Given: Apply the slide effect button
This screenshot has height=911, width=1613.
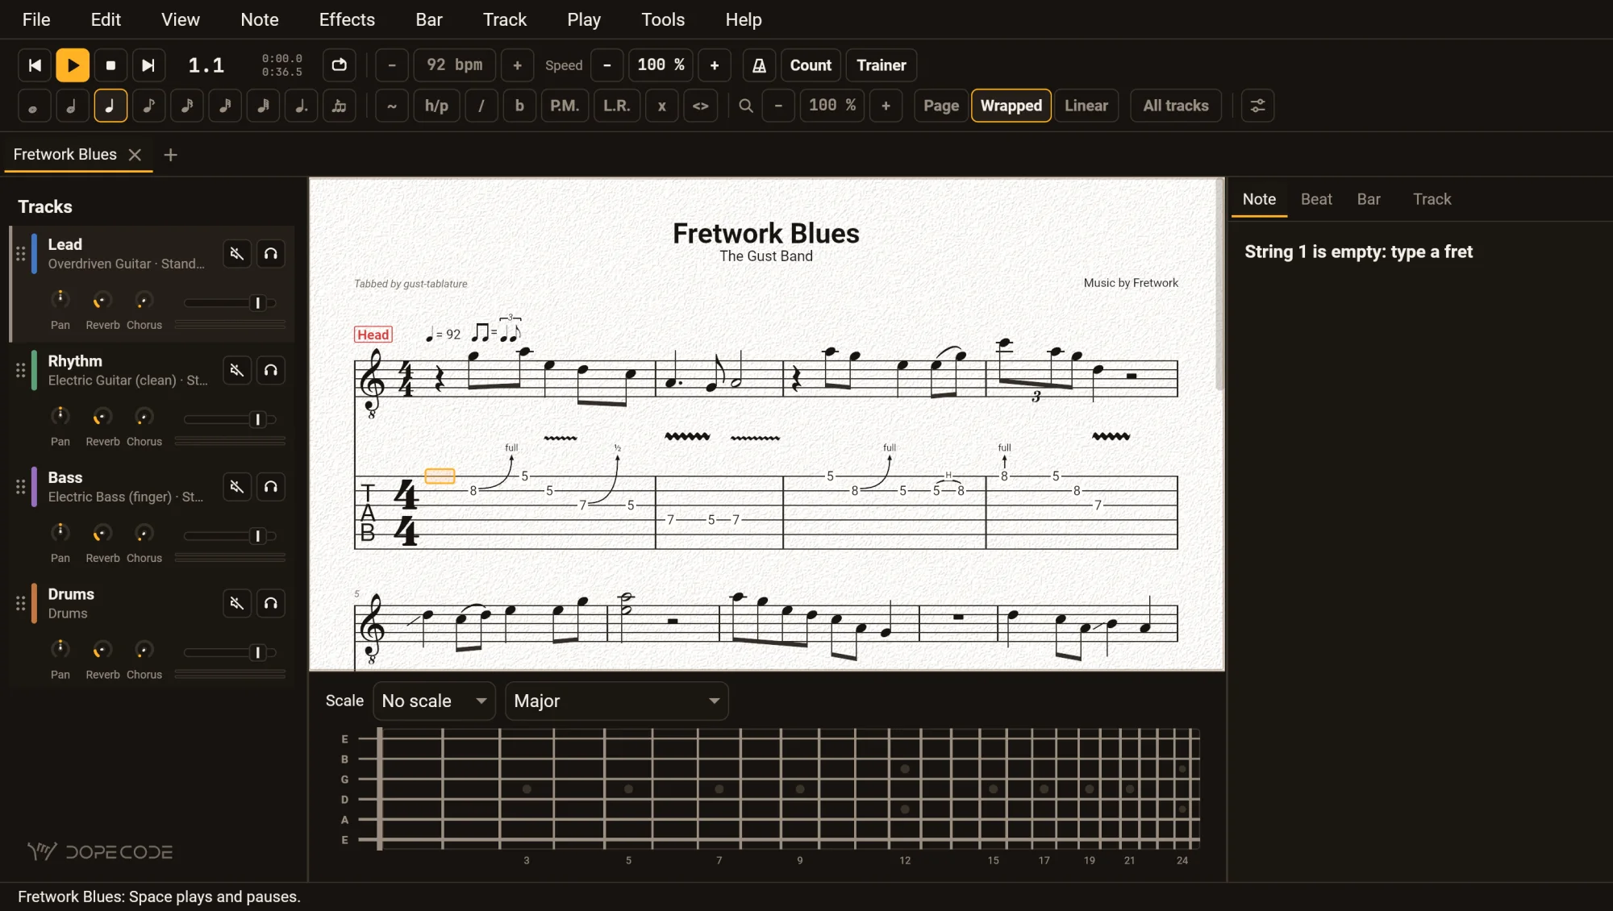Looking at the screenshot, I should (481, 106).
